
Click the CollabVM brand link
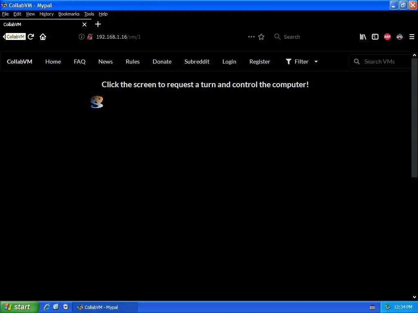[x=20, y=62]
